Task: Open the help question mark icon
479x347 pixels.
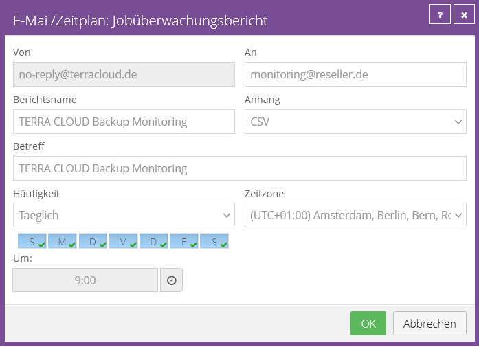Action: 440,14
